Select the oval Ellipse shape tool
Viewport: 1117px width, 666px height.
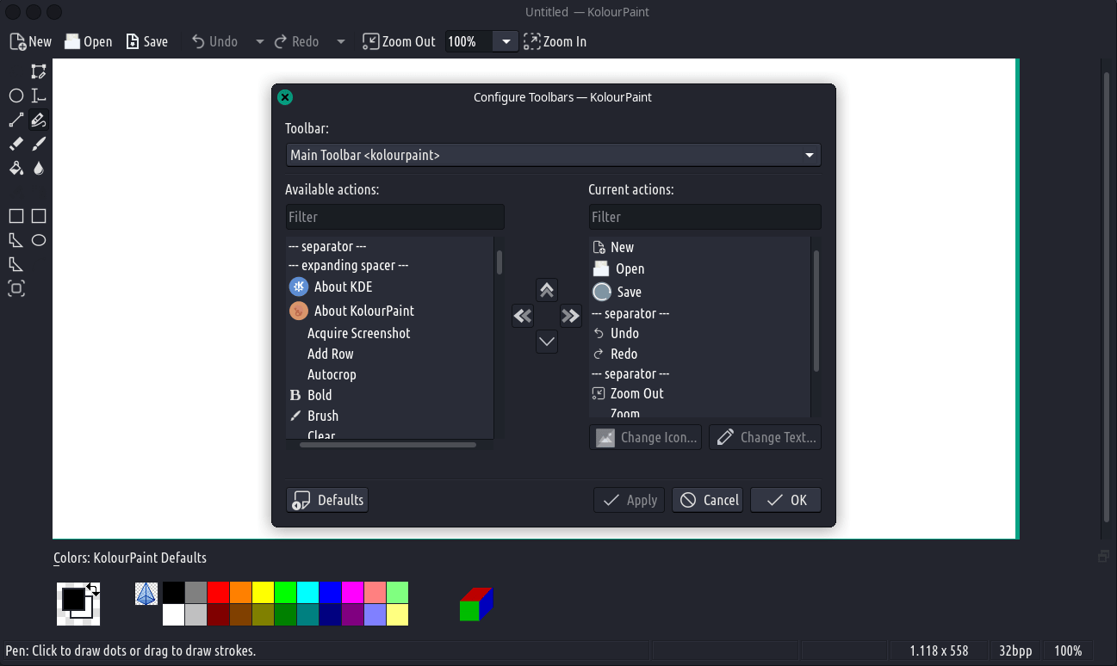point(39,240)
